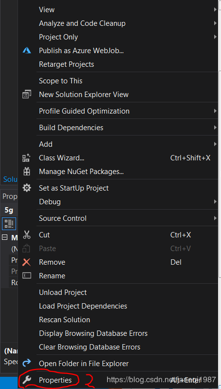
Task: Click the red X Remove icon
Action: pyautogui.click(x=26, y=262)
